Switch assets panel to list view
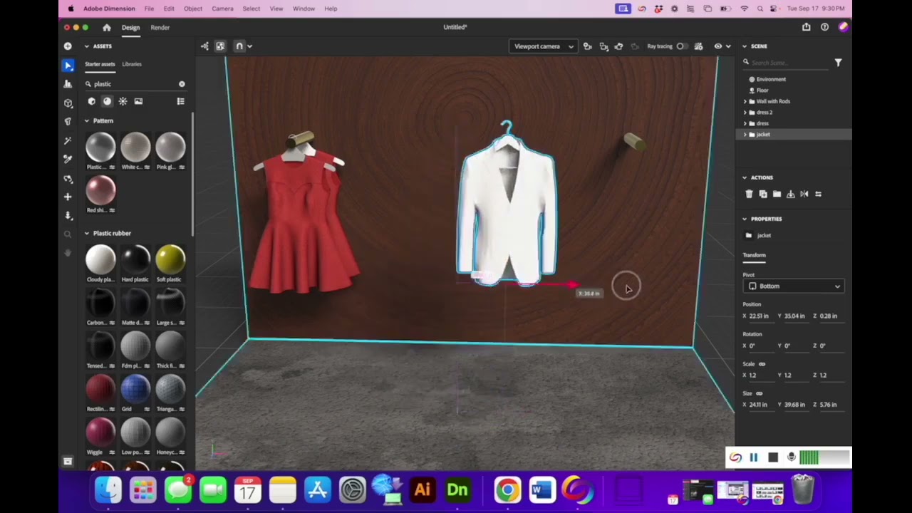Screen dimensions: 912x513 point(181,101)
